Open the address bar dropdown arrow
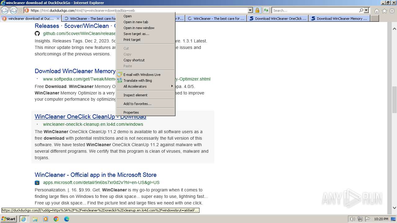Viewport: 397px width, 223px height. tap(250, 10)
